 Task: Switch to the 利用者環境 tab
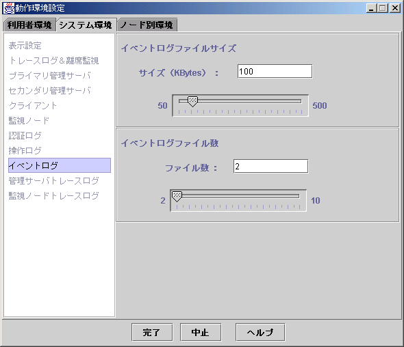click(x=29, y=25)
